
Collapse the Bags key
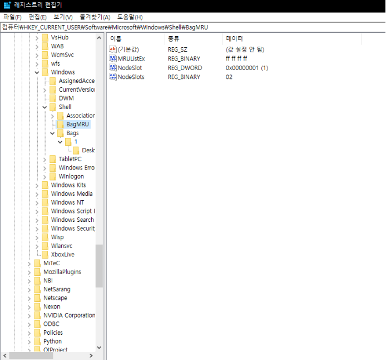[x=52, y=133]
